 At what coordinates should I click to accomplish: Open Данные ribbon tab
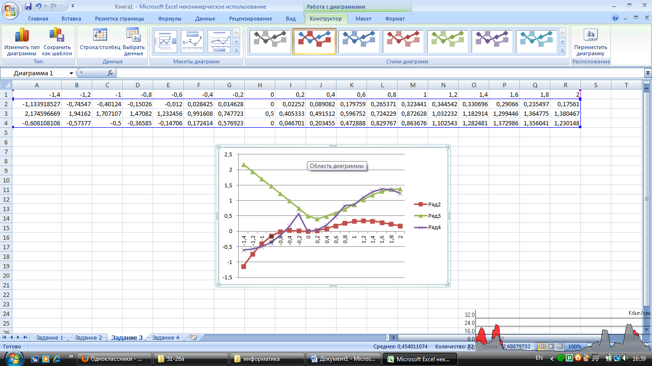point(205,19)
